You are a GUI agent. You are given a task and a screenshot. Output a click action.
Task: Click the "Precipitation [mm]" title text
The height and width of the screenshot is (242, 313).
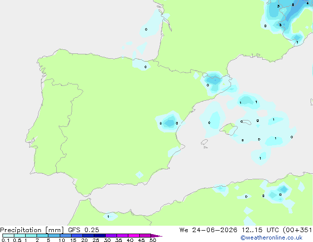[32, 230]
